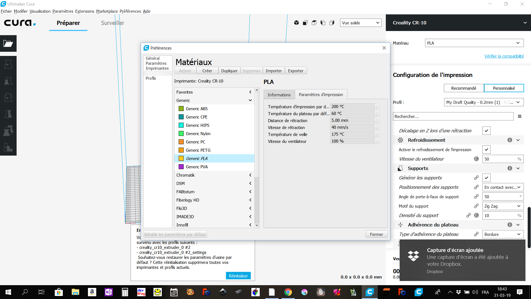Select the Generic HIPS color swatch
The width and height of the screenshot is (531, 299).
[x=181, y=125]
